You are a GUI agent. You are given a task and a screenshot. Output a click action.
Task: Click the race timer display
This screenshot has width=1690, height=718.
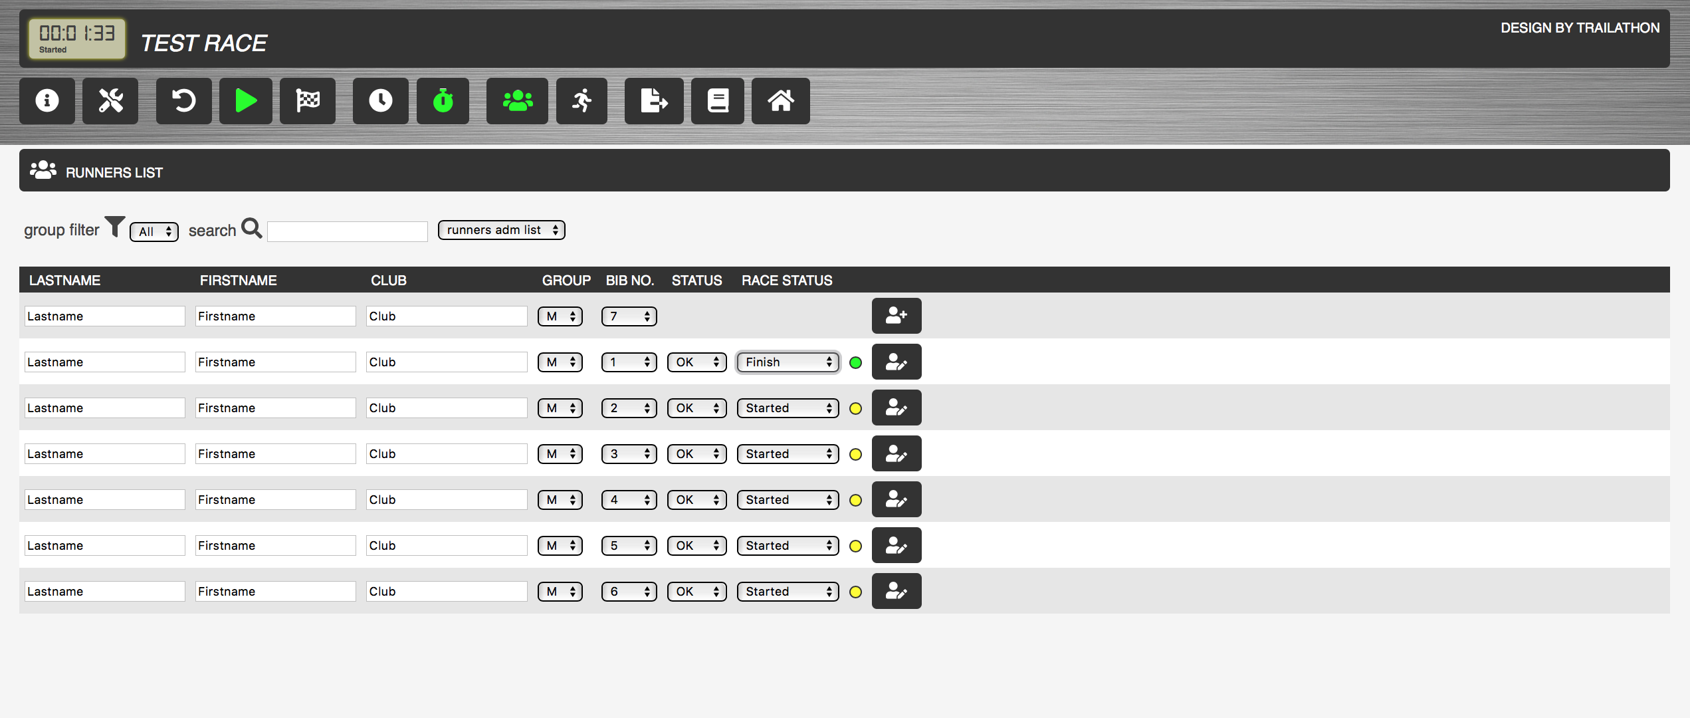[76, 39]
